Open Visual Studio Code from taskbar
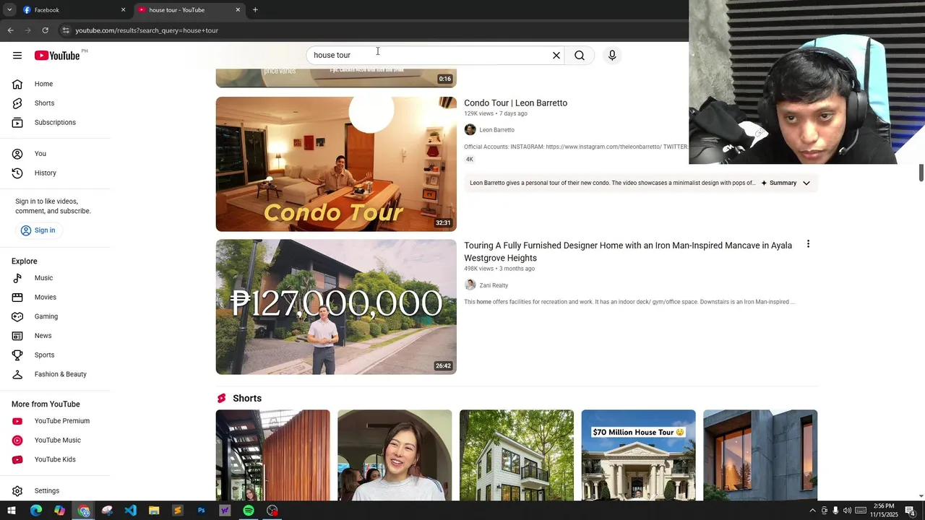The width and height of the screenshot is (925, 520). click(x=130, y=511)
